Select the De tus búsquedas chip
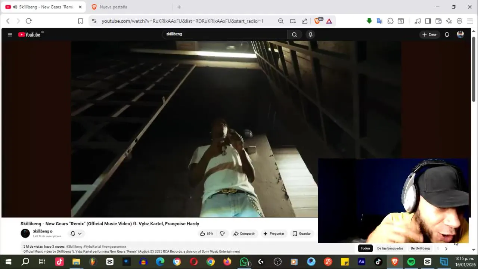 [390, 248]
